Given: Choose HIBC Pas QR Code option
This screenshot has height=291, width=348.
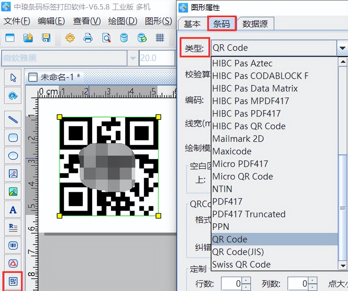Looking at the screenshot, I should tap(274, 126).
